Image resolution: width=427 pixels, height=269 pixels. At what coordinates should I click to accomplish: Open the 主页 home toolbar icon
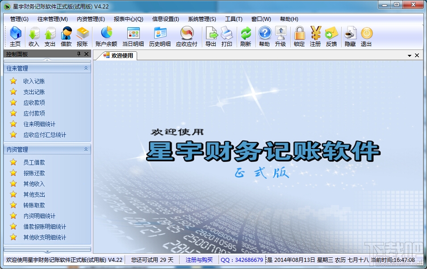click(15, 37)
